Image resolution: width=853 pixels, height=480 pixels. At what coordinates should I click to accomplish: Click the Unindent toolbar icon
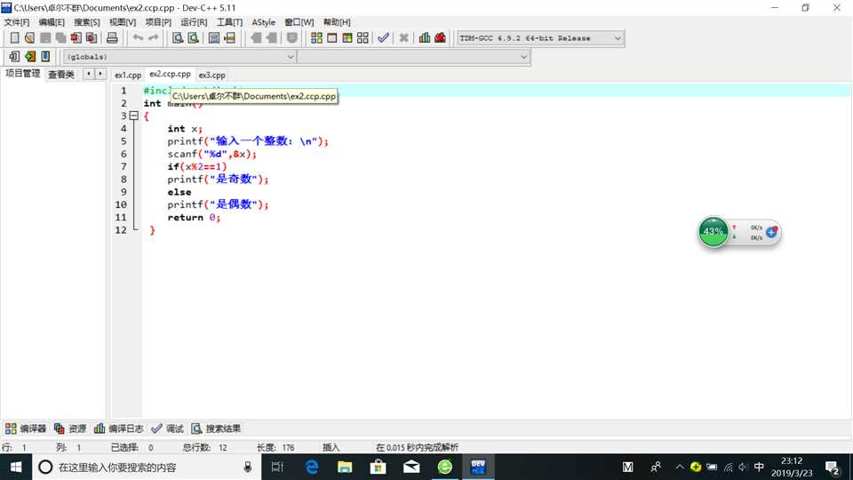(x=271, y=37)
